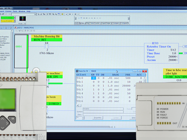Screen dimensions: 187x140
Task: Click the tab-scroll left arrow beside the User tab
Action: [76, 23]
